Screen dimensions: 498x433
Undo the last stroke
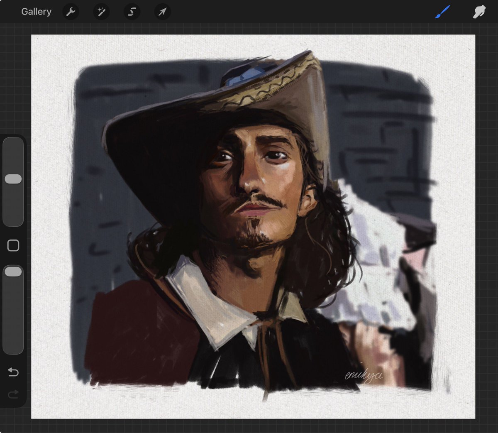tap(13, 372)
